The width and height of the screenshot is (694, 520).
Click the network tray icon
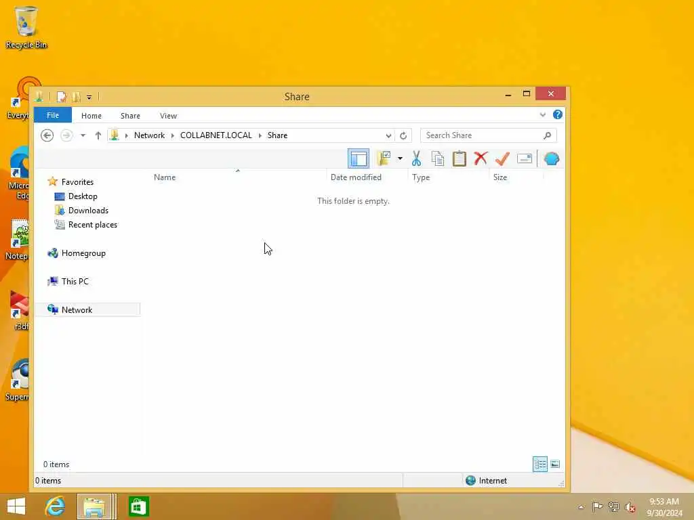[x=613, y=506]
